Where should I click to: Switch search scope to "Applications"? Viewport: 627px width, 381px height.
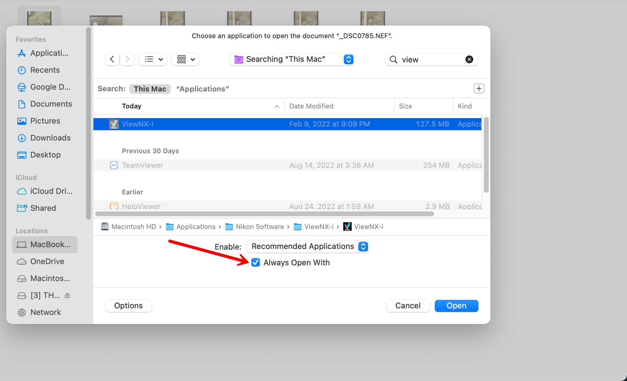pyautogui.click(x=203, y=89)
